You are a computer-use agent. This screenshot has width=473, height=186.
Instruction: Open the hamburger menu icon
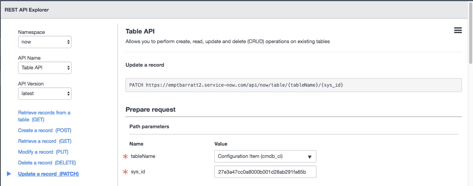point(458,31)
